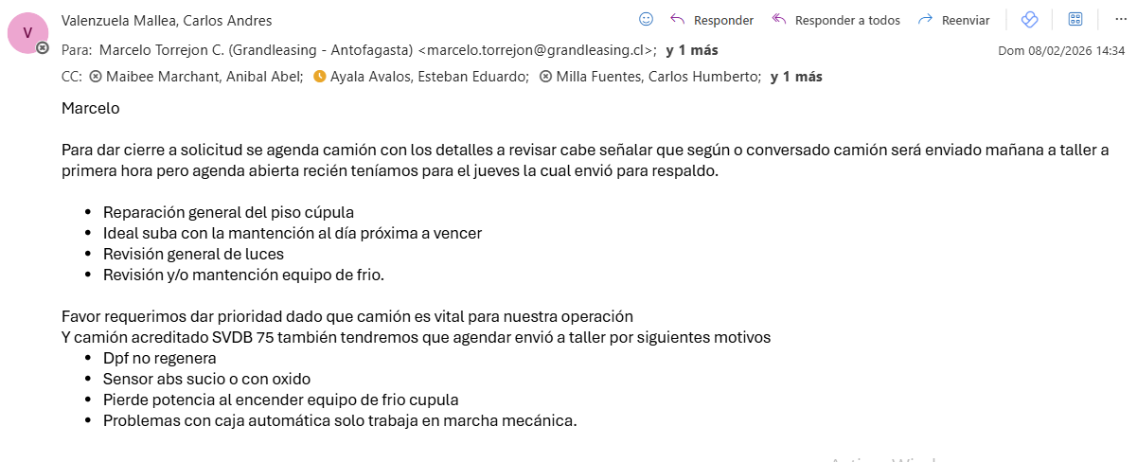This screenshot has width=1137, height=462.
Task: Click the Responder reply arrow icon
Action: (678, 19)
